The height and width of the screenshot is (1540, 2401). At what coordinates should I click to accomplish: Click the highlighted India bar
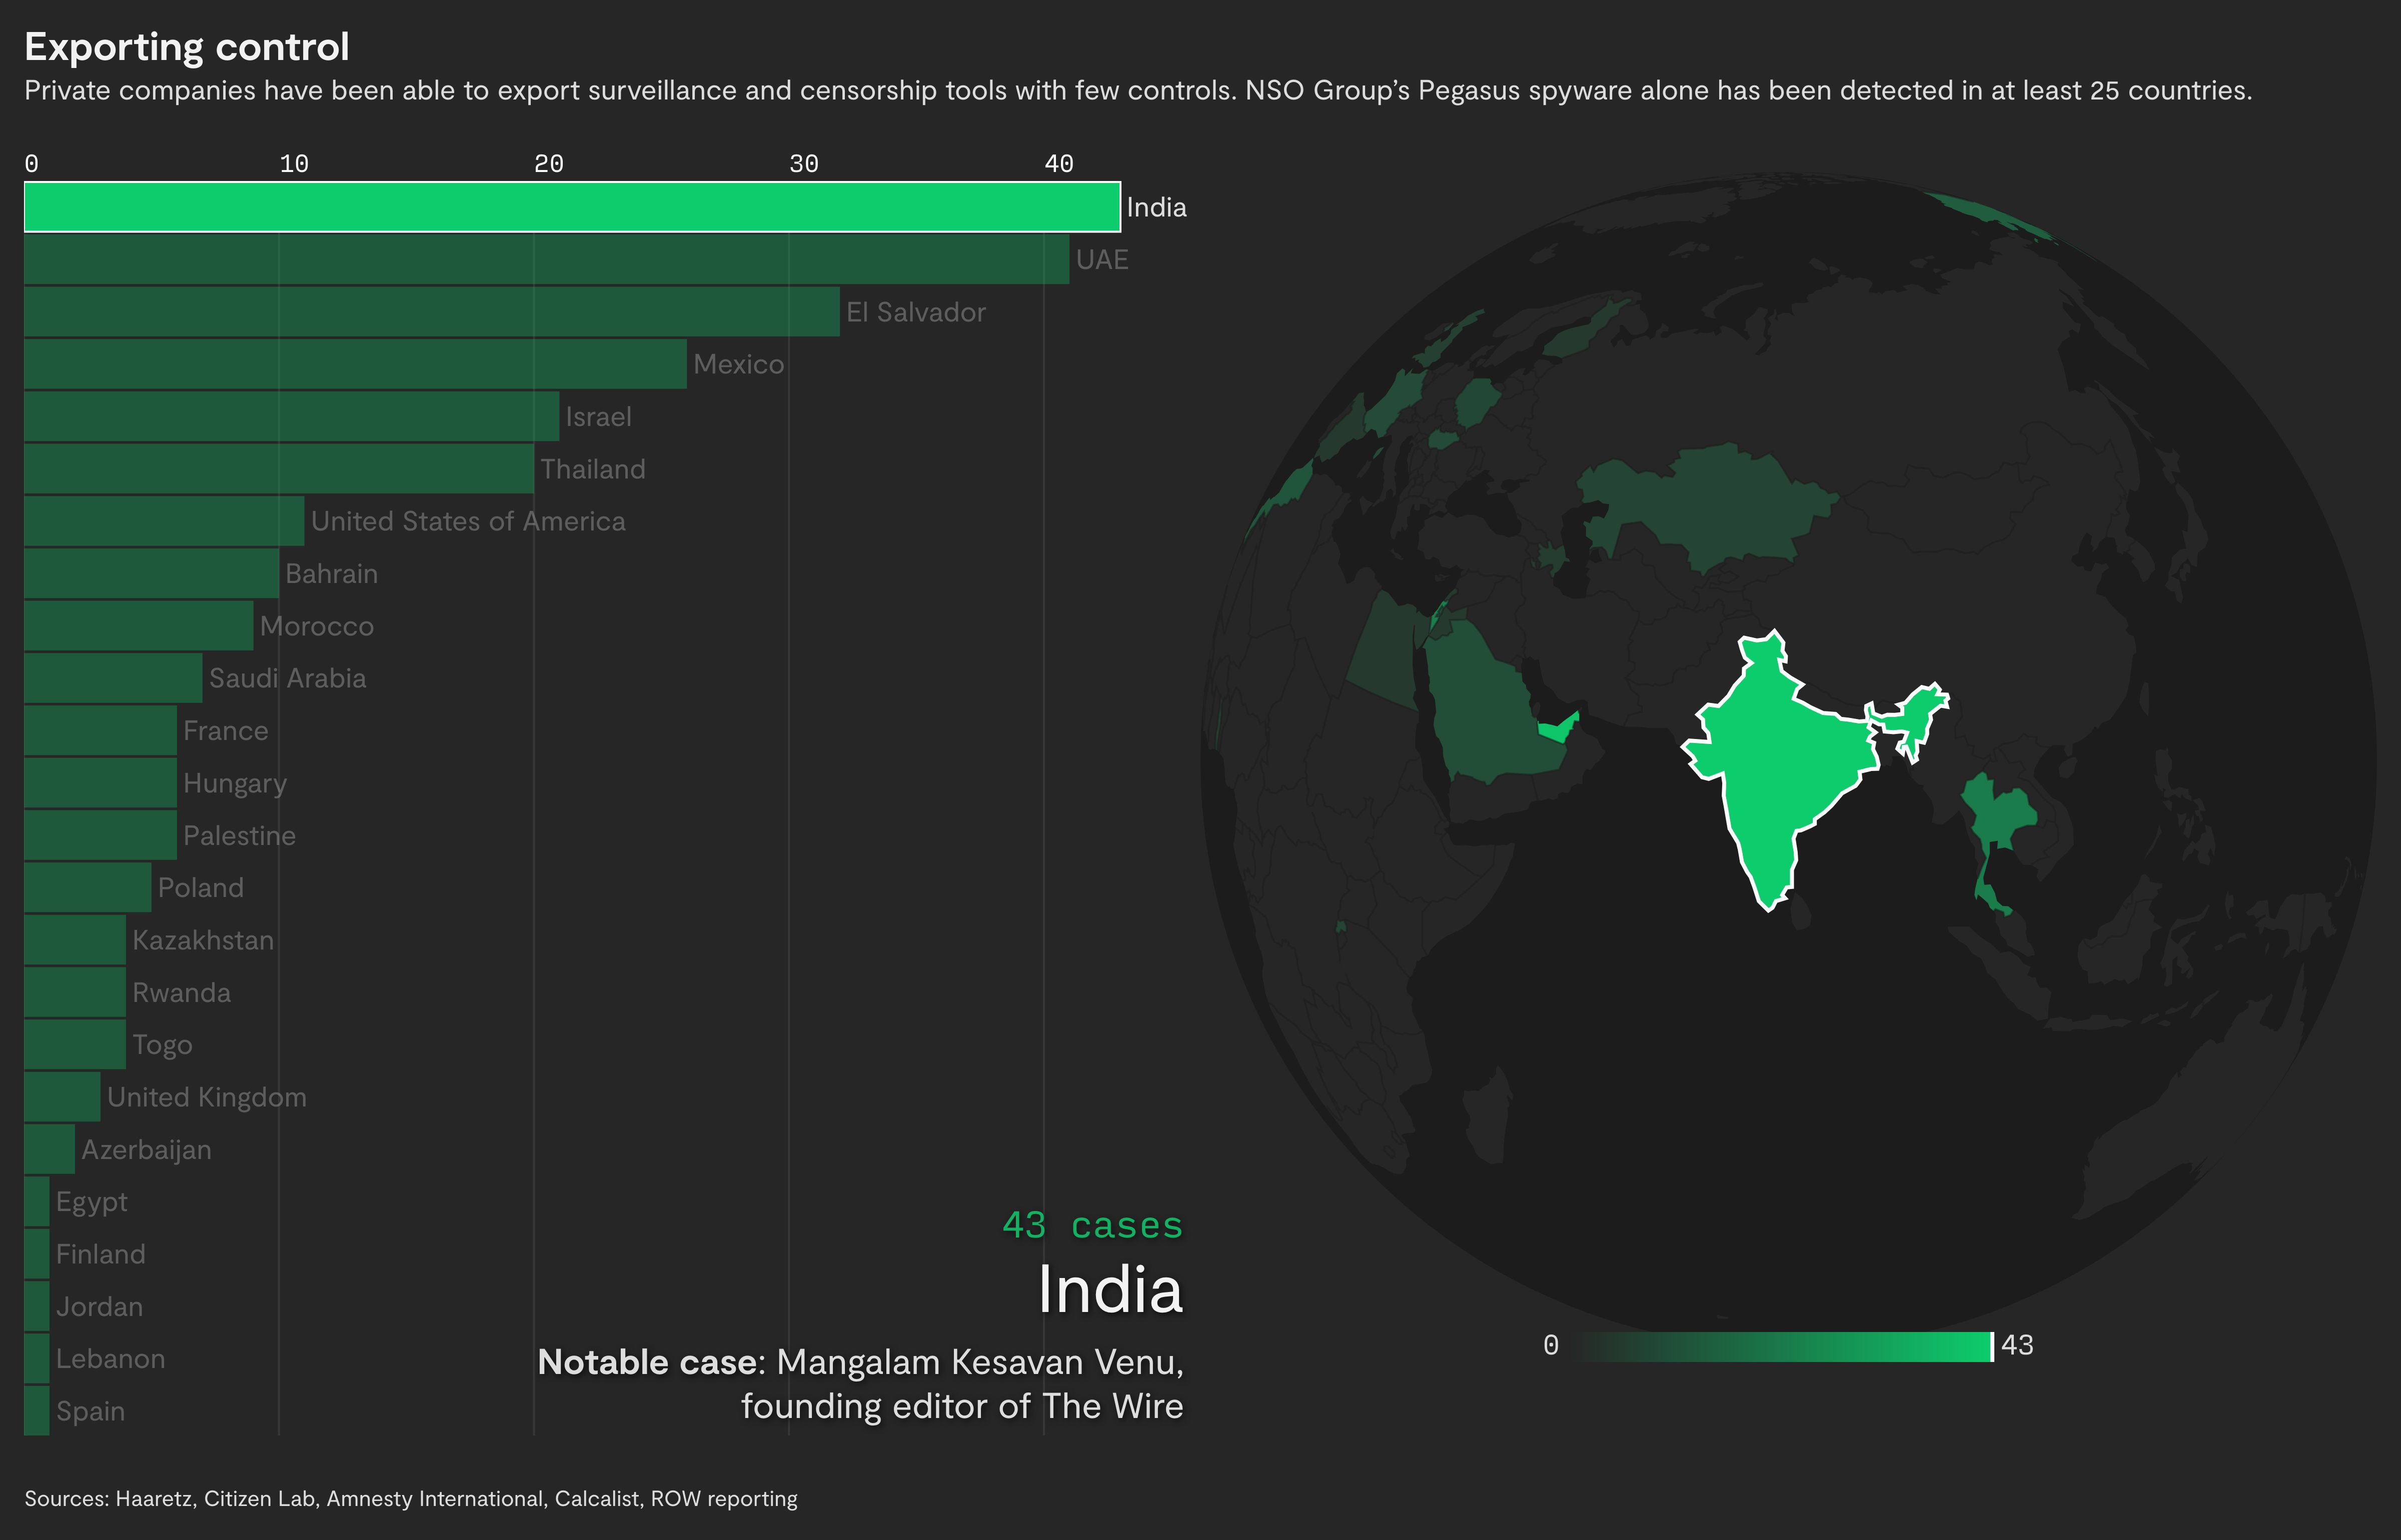pos(571,207)
